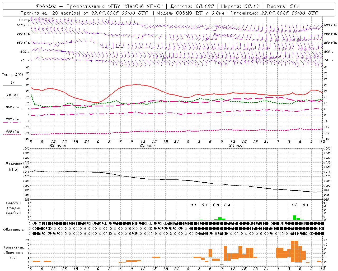Click the date label 24 июля
Image resolution: width=338 pixels, height=271 pixels.
pos(237,146)
